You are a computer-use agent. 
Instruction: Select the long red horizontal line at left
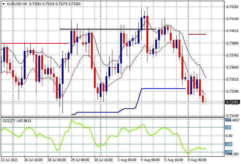pos(35,43)
